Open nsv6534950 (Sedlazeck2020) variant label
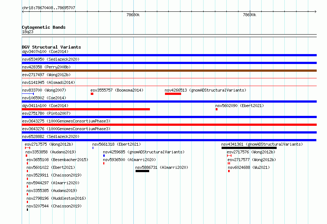 click(x=51, y=59)
